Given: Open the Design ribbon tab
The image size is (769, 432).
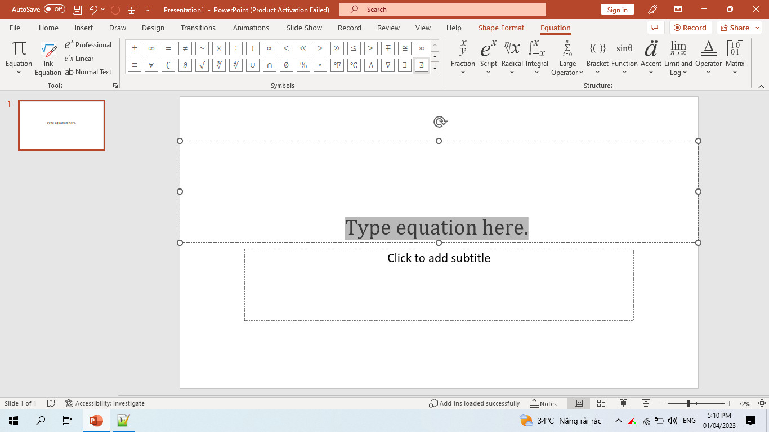Looking at the screenshot, I should point(153,28).
